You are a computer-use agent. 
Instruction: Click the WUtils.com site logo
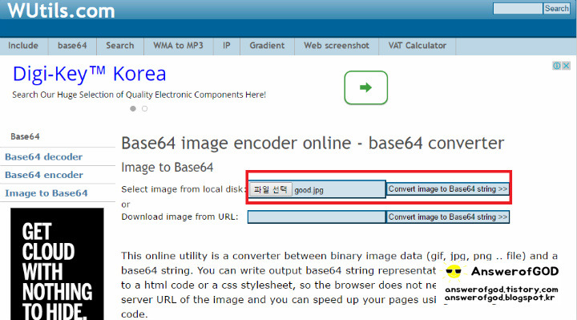(x=61, y=10)
